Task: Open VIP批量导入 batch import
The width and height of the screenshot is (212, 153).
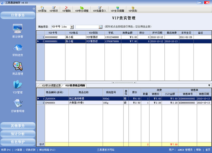Action: (x=100, y=9)
